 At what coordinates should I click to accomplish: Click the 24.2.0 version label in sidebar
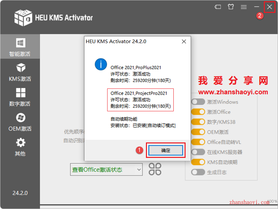point(20,193)
